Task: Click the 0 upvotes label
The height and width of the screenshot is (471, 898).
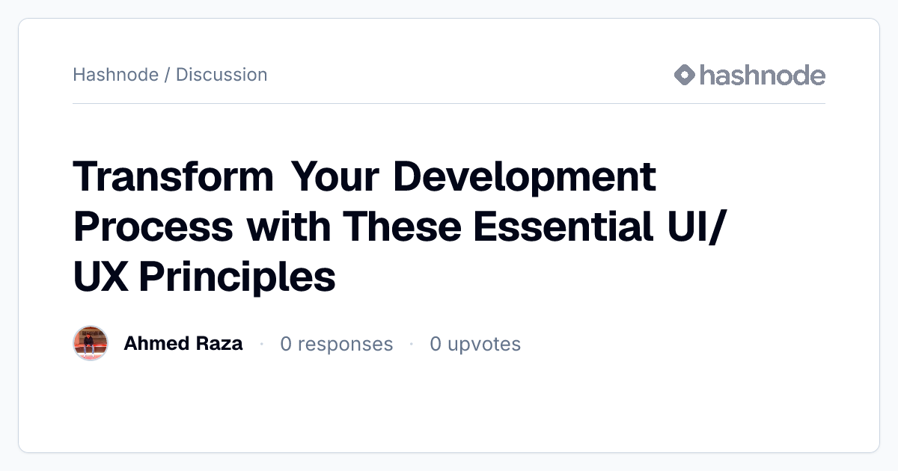Action: click(475, 344)
